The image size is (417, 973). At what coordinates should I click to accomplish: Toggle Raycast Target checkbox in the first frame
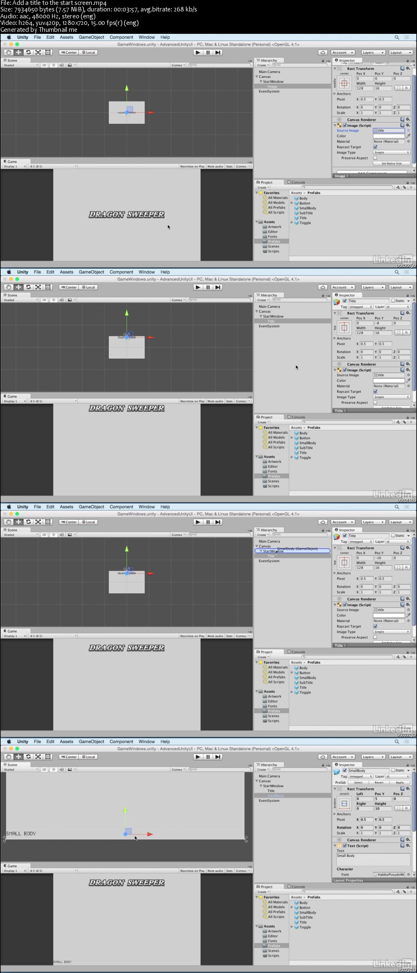click(375, 147)
